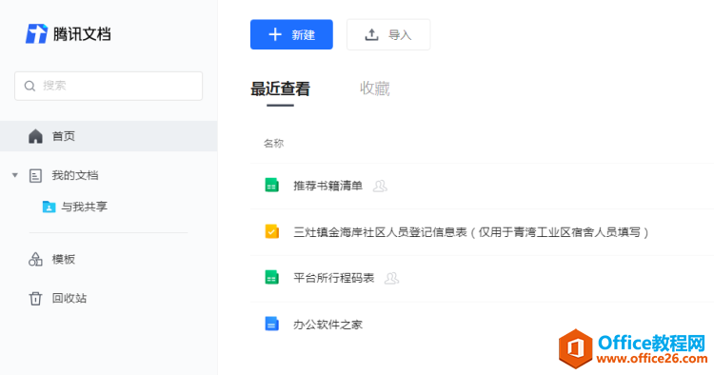Click the 导入 import button
Image resolution: width=714 pixels, height=375 pixels.
[388, 34]
